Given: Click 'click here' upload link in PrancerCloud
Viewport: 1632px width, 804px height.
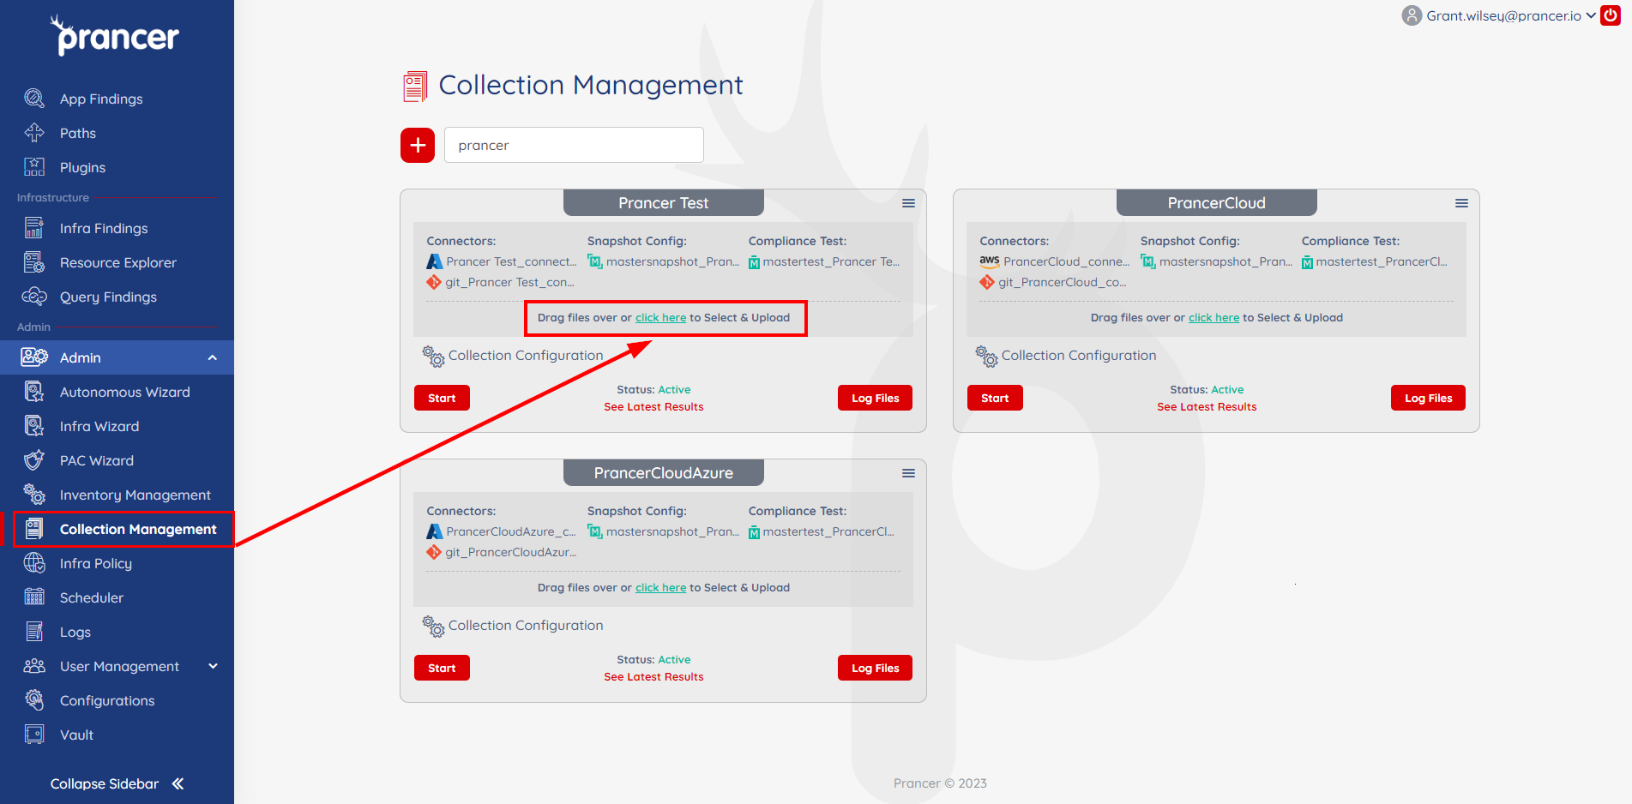Looking at the screenshot, I should click(x=1213, y=317).
